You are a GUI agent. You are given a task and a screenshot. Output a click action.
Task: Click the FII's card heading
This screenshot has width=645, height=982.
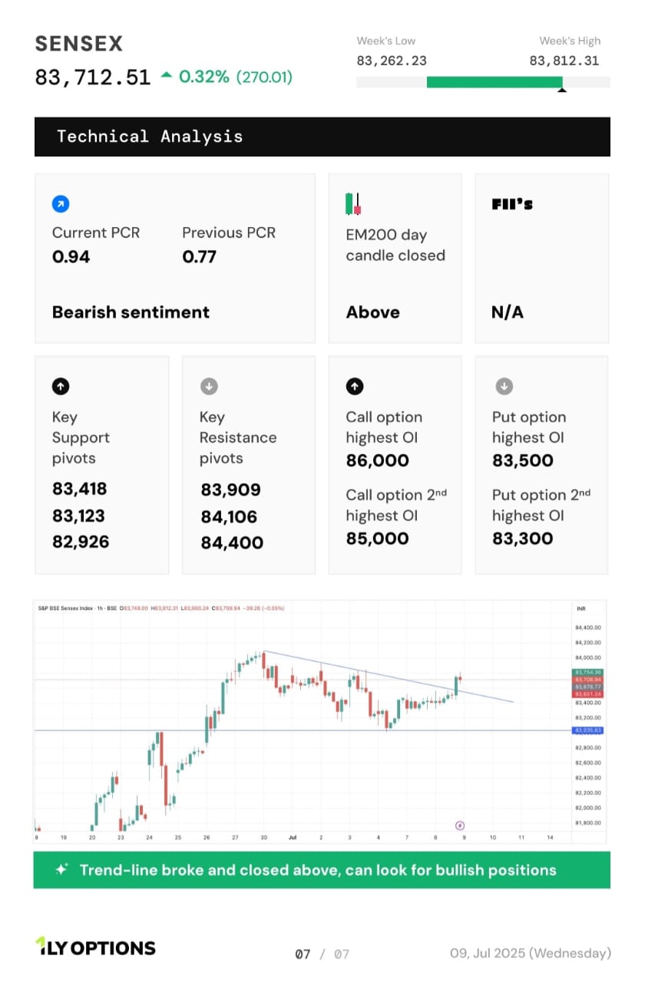point(512,204)
